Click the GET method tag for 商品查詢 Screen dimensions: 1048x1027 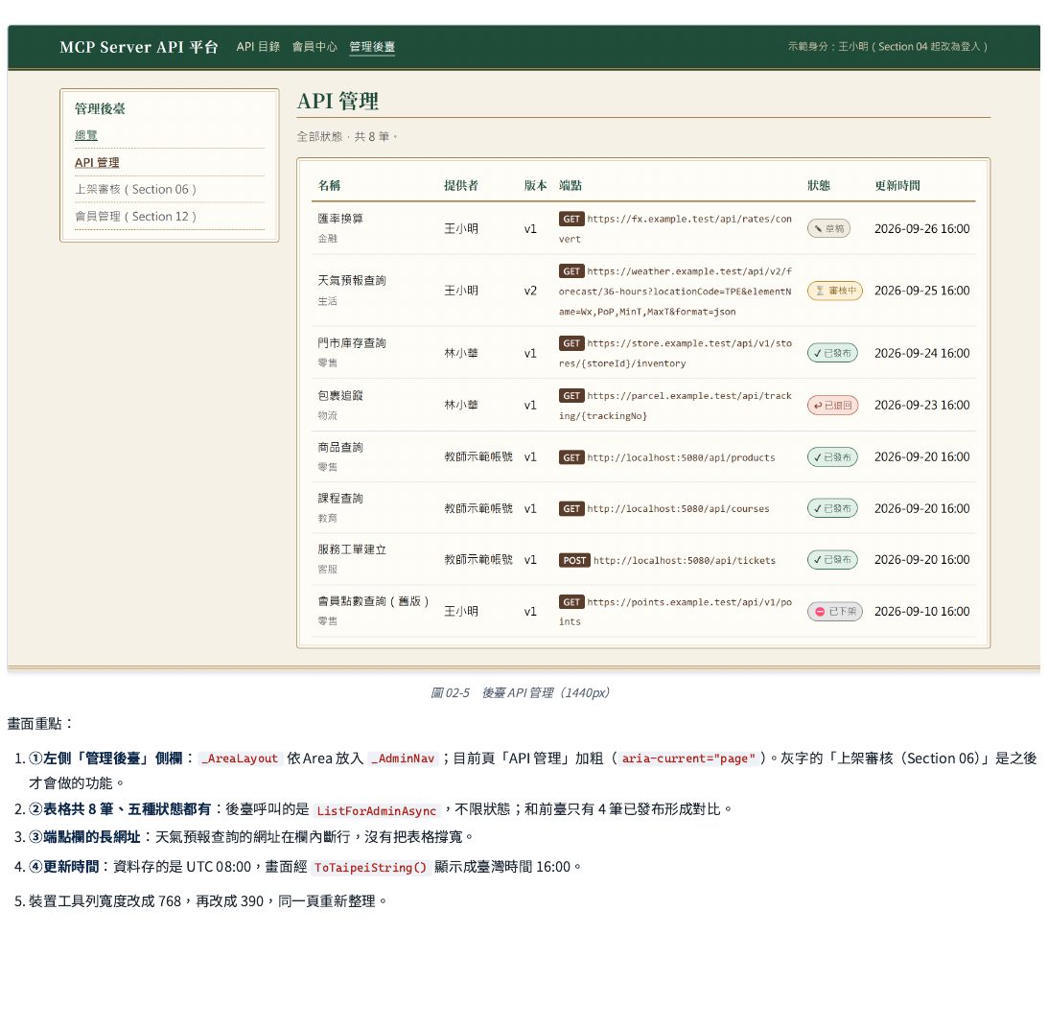(571, 458)
